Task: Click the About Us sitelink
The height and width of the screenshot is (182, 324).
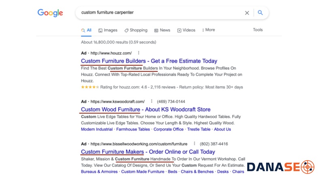Action: click(222, 129)
